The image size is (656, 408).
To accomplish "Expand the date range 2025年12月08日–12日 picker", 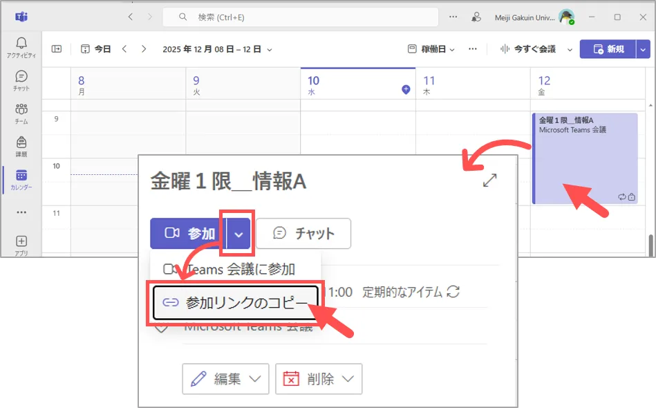I will pos(217,49).
